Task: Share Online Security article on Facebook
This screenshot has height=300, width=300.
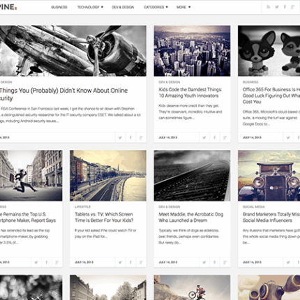Action: tap(130, 137)
